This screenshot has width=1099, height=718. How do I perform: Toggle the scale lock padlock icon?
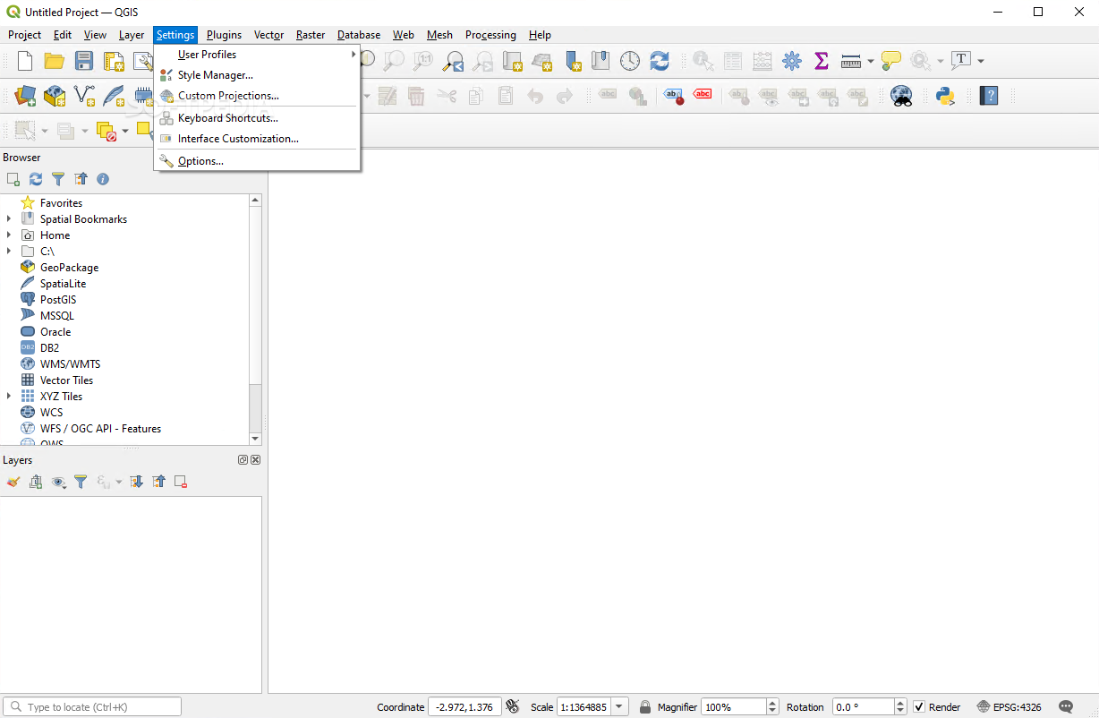(644, 707)
